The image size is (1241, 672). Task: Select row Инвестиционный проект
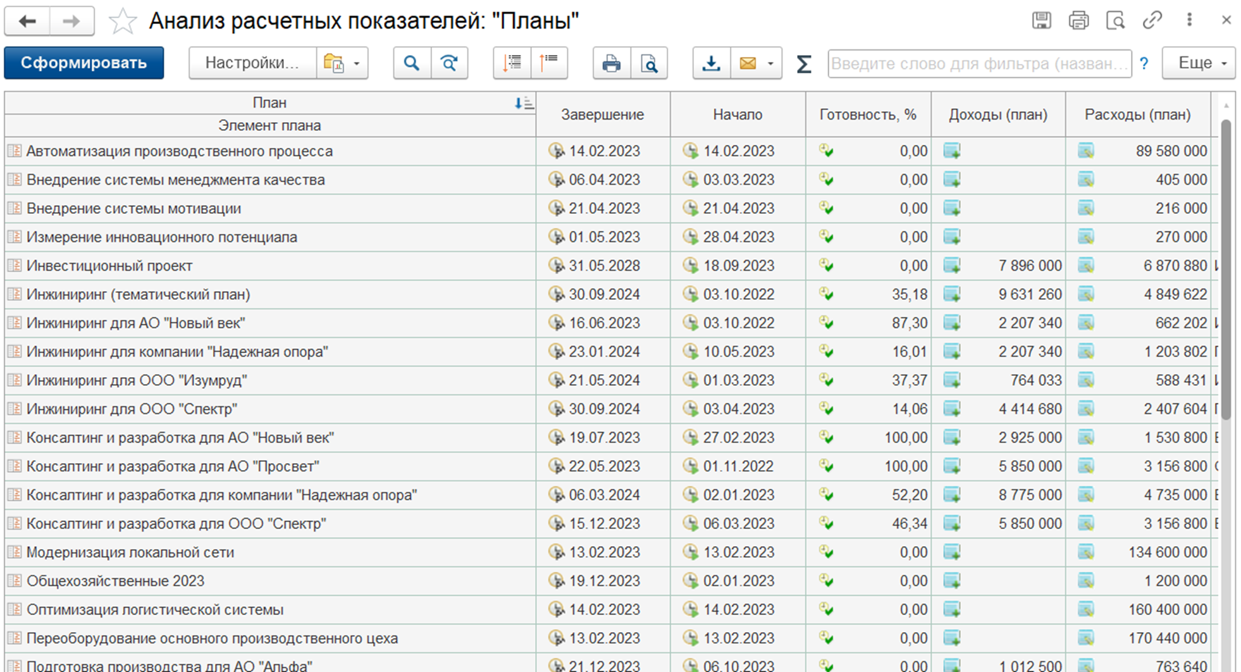pos(109,266)
